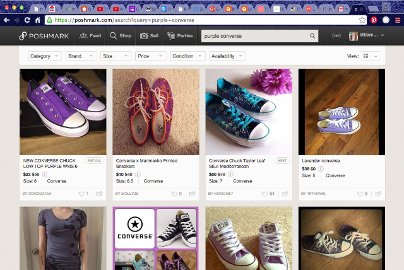This screenshot has height=270, width=404.
Task: Like the listing by MOLLYZE
Action: (x=174, y=194)
